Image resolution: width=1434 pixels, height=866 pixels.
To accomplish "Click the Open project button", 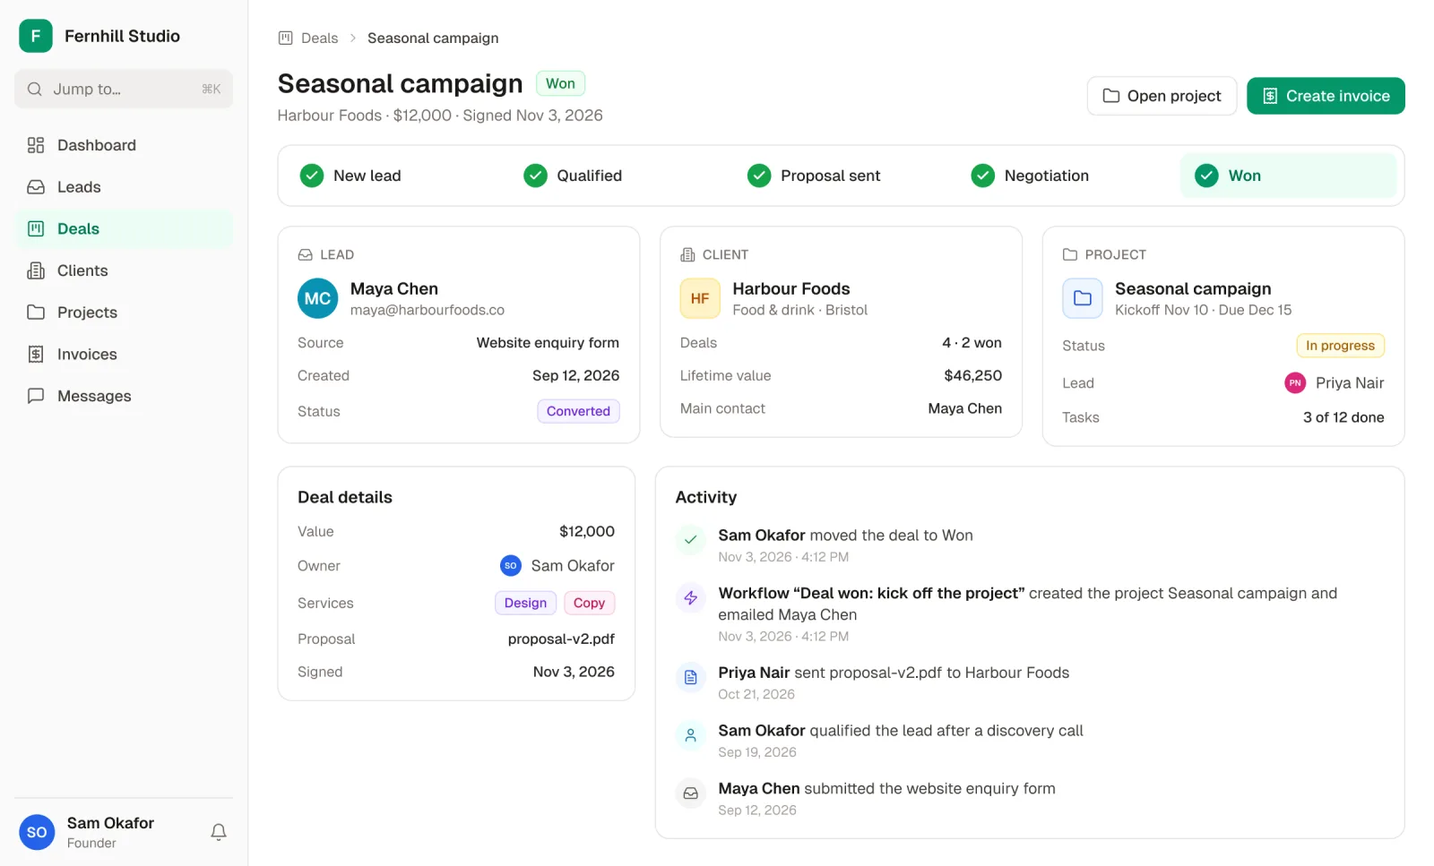I will point(1162,96).
